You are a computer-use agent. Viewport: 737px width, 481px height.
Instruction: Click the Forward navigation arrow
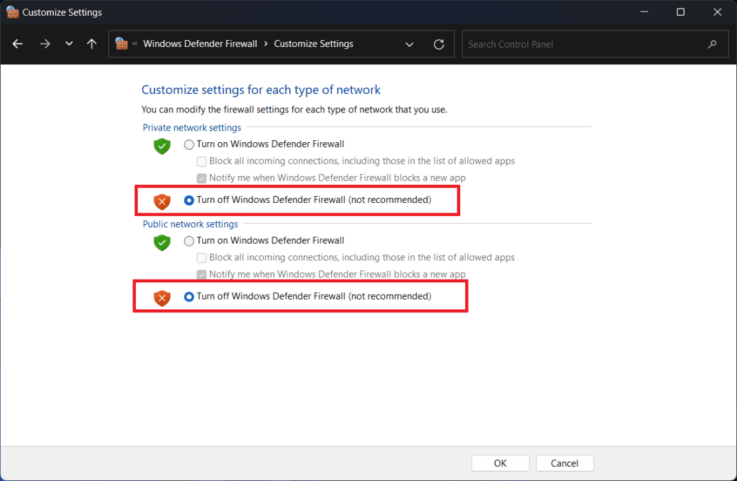pyautogui.click(x=45, y=44)
